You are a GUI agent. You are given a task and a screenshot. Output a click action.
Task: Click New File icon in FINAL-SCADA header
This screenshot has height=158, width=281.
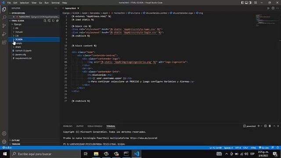pyautogui.click(x=45, y=21)
